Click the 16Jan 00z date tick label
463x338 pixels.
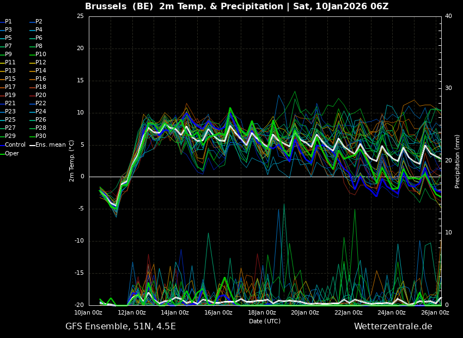click(218, 313)
